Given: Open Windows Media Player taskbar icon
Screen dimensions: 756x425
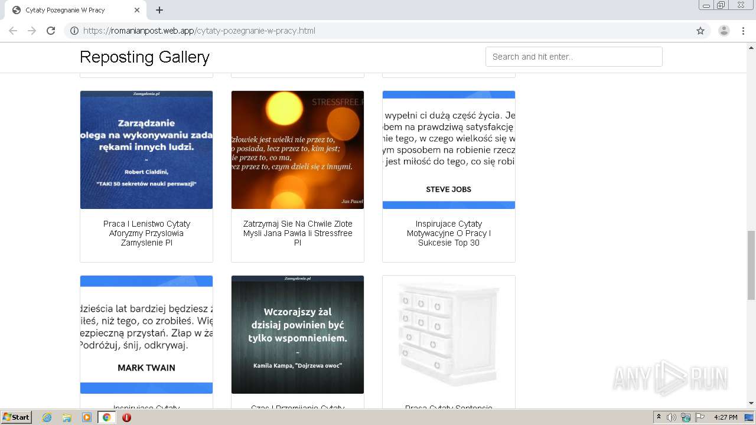Looking at the screenshot, I should [x=87, y=417].
